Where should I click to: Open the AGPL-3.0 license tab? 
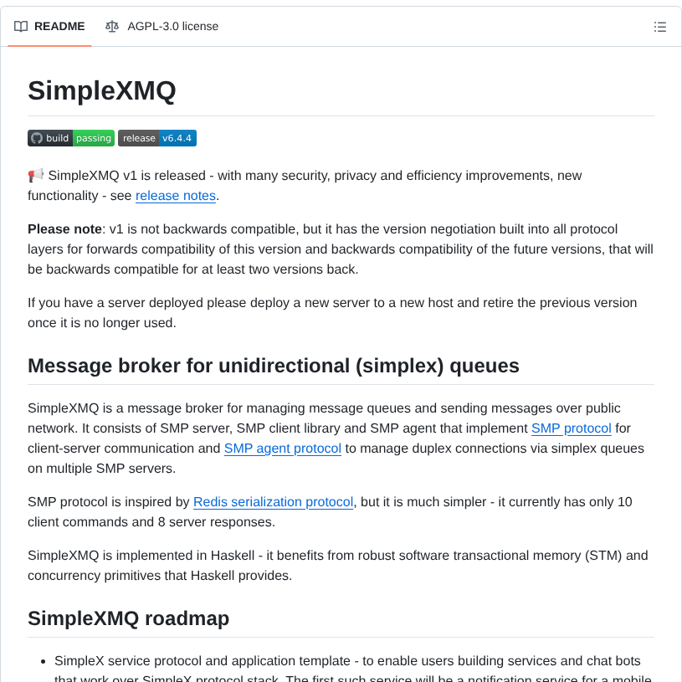pyautogui.click(x=162, y=26)
